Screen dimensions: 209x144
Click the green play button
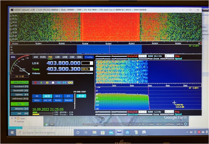pos(41,82)
